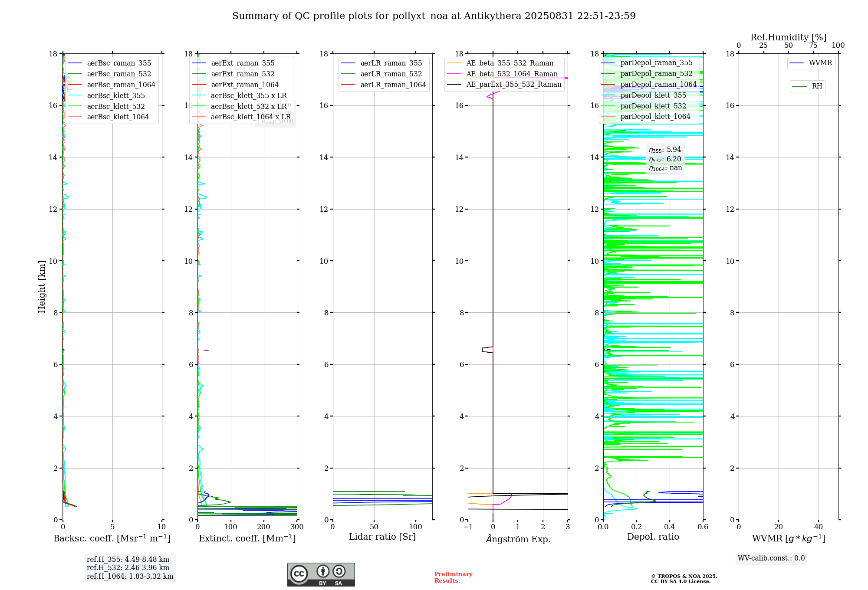868x590 pixels.
Task: Click the ref.H_532: 2.46-3.96 km text
Action: 128,568
